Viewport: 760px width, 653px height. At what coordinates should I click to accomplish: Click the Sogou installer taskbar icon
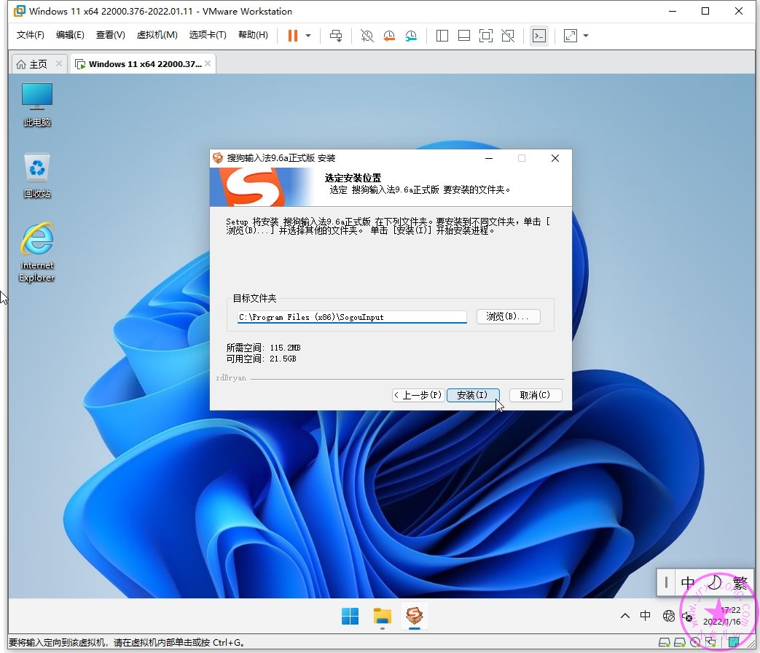(415, 616)
